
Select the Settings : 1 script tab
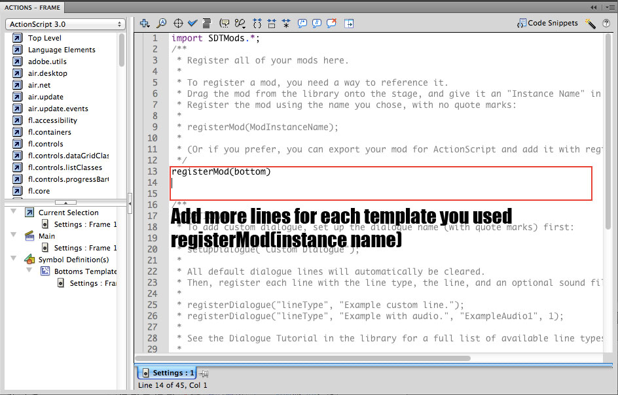coord(168,373)
